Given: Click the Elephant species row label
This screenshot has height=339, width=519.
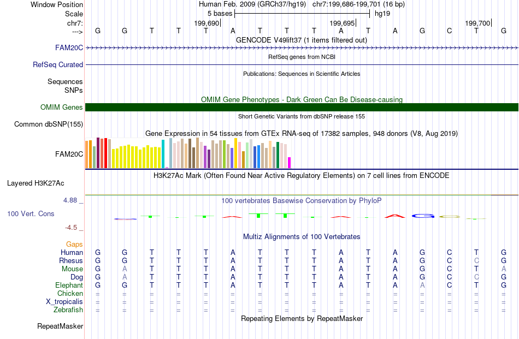Looking at the screenshot, I should coord(69,285).
